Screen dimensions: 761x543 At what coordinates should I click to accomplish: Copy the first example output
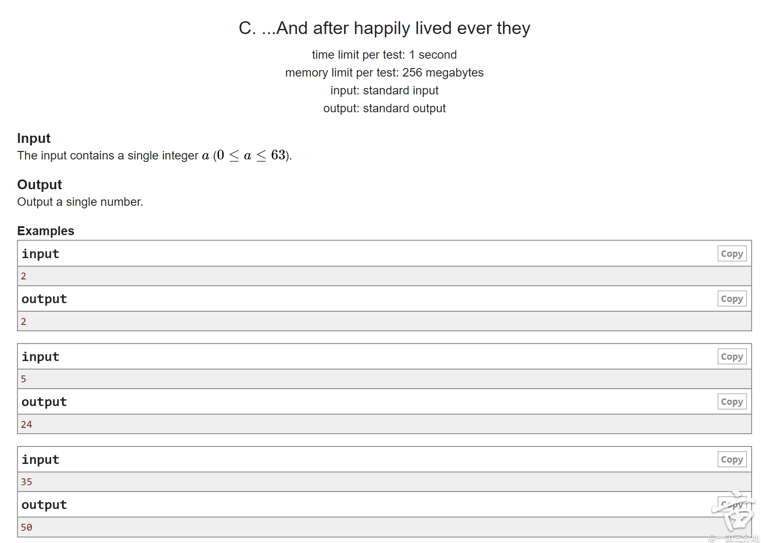click(x=732, y=299)
